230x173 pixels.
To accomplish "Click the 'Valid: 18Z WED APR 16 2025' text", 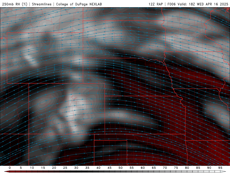I will (x=203, y=4).
